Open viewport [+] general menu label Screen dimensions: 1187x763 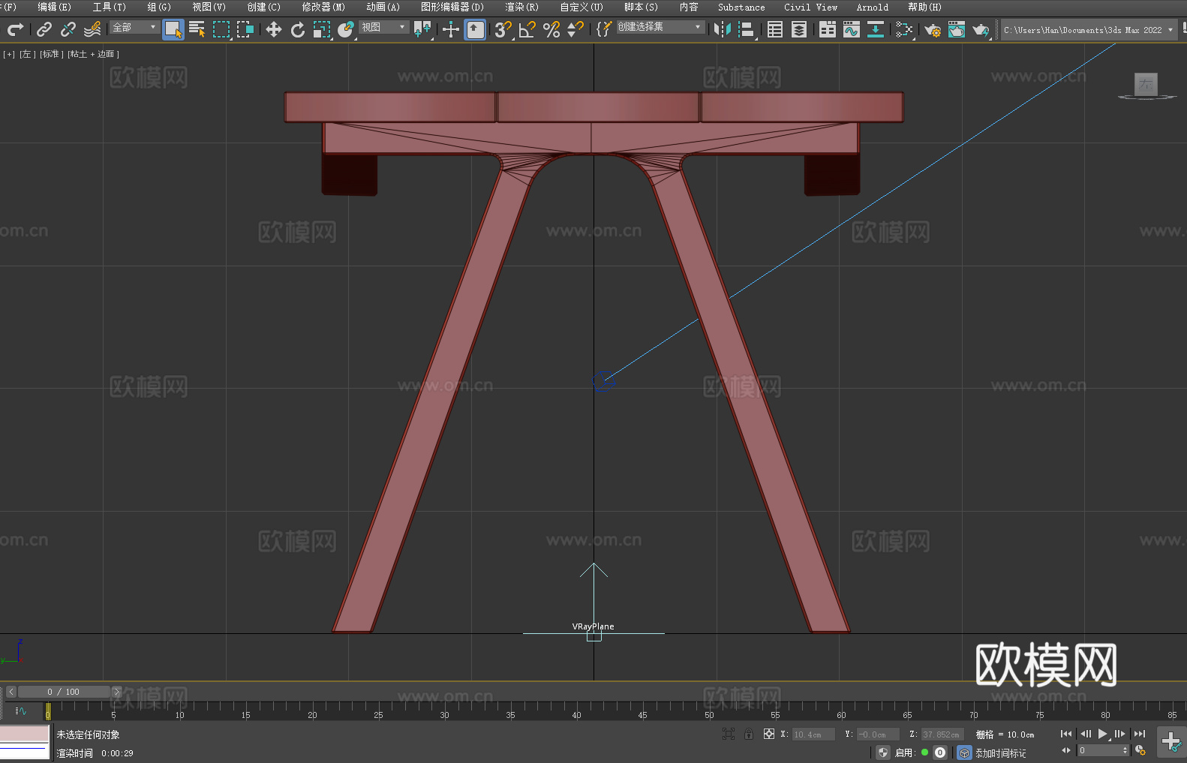click(x=9, y=54)
